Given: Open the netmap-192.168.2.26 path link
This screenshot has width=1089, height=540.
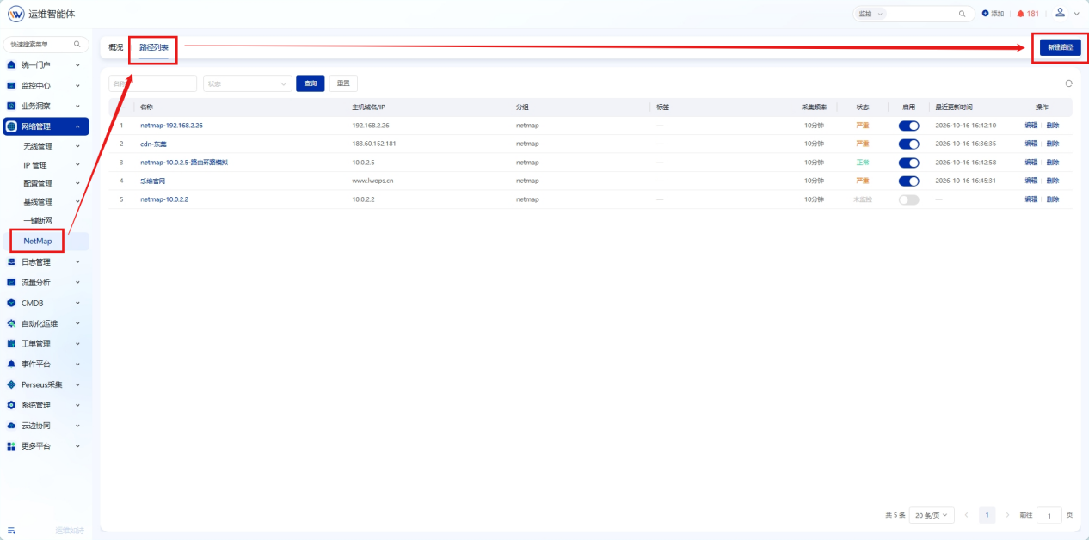Looking at the screenshot, I should pos(171,126).
